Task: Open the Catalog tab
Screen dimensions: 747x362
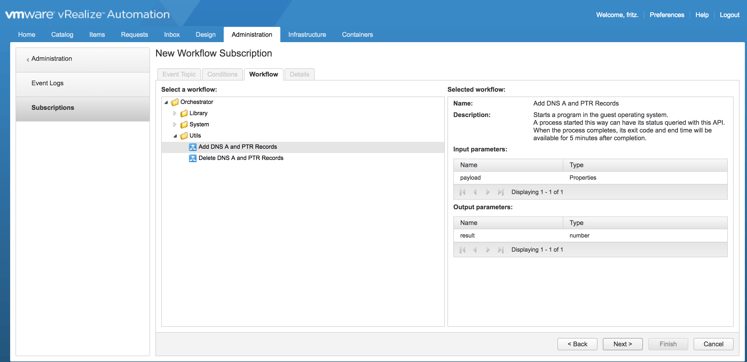Action: 62,34
